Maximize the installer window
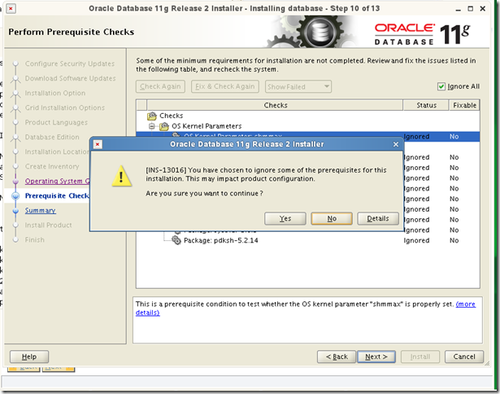The height and width of the screenshot is (394, 500). pos(471,9)
